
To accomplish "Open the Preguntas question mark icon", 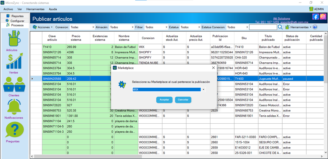I will pyautogui.click(x=15, y=130).
